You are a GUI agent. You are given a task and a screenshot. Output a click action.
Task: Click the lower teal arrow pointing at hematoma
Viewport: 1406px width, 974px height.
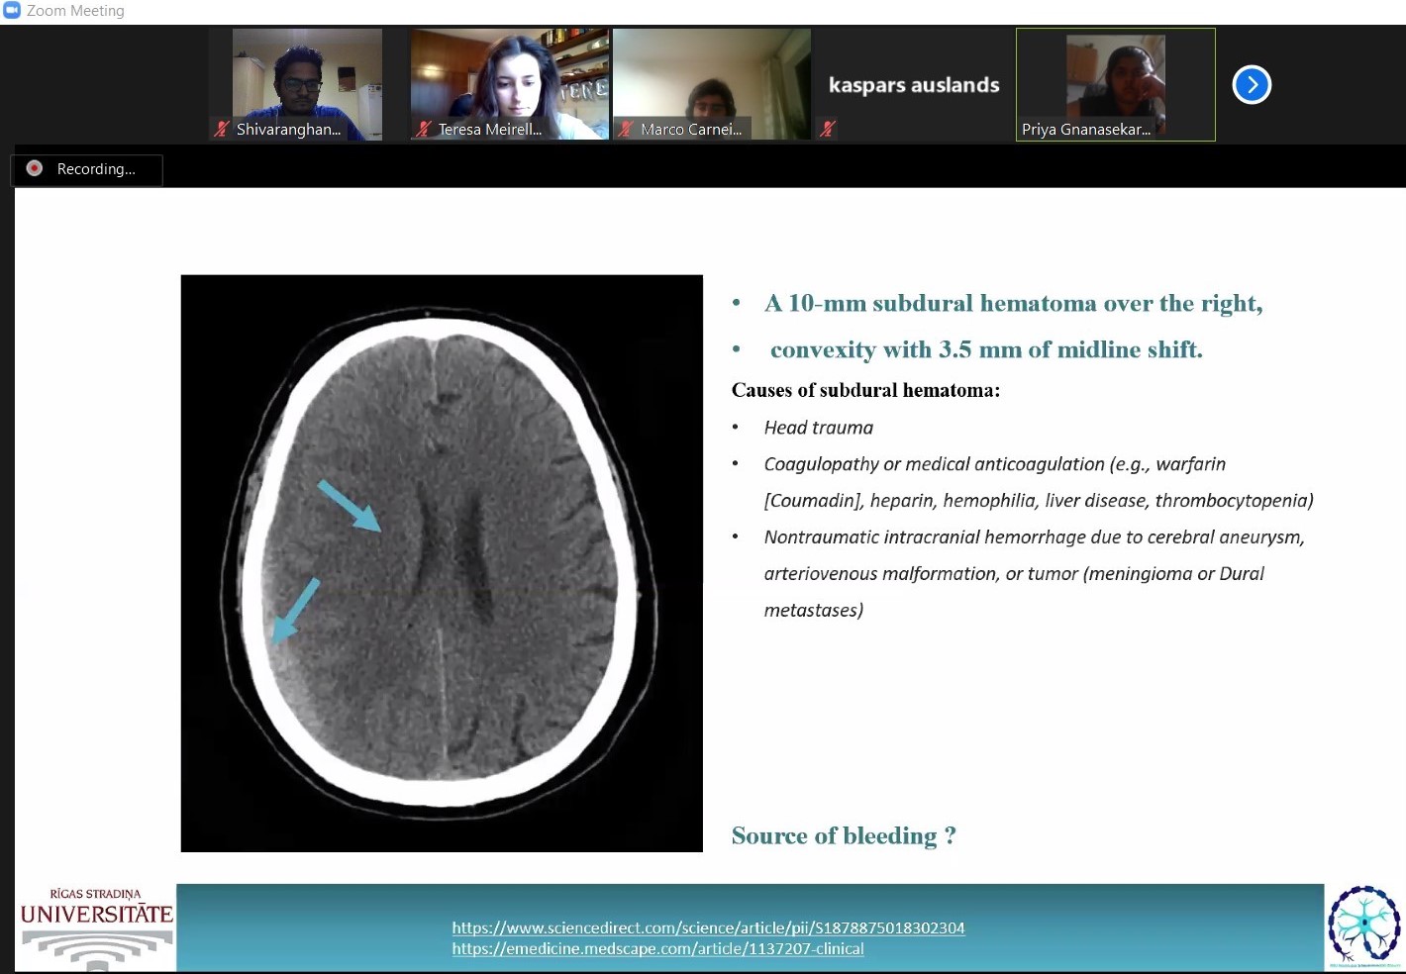[295, 611]
